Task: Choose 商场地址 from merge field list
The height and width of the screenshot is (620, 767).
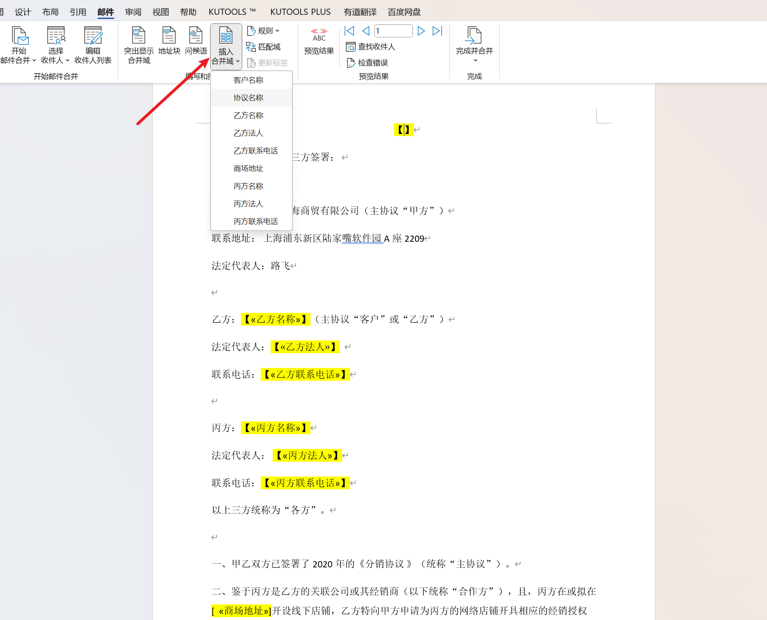Action: (251, 169)
